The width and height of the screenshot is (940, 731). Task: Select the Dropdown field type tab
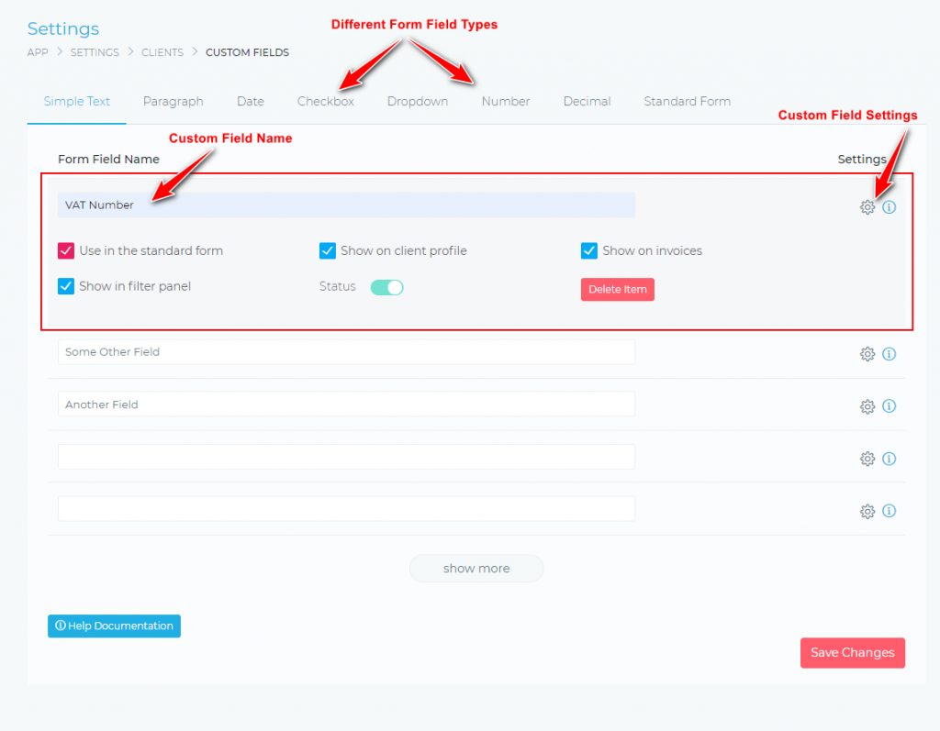tap(417, 101)
